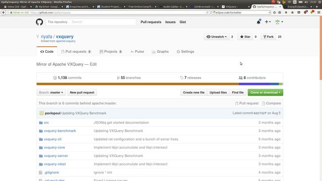This screenshot has width=322, height=181.
Task: Open apache/vxquery forked-from link
Action: click(x=66, y=41)
